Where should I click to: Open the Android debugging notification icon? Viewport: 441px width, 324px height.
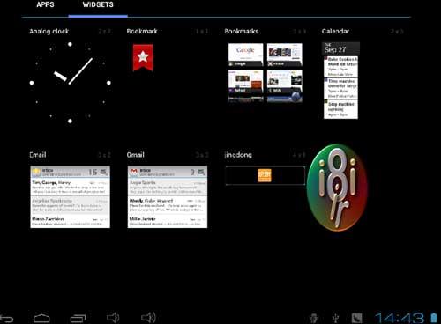click(314, 318)
